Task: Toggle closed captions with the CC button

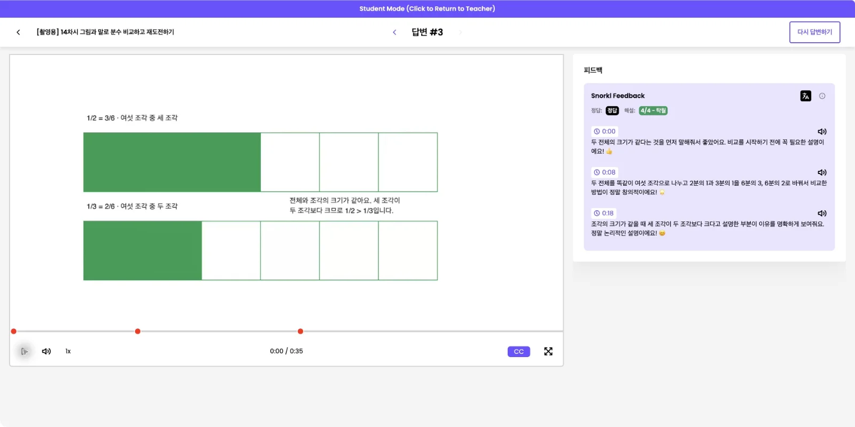Action: click(x=519, y=351)
